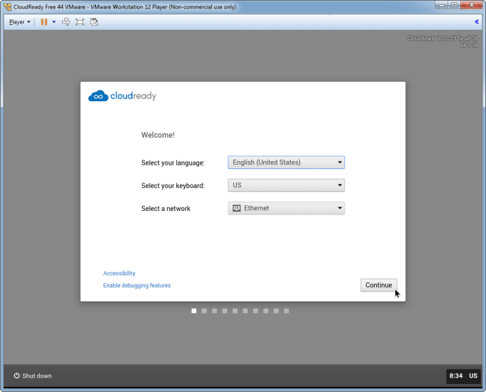Send Ctrl+Alt+Del to the VM

coord(66,22)
